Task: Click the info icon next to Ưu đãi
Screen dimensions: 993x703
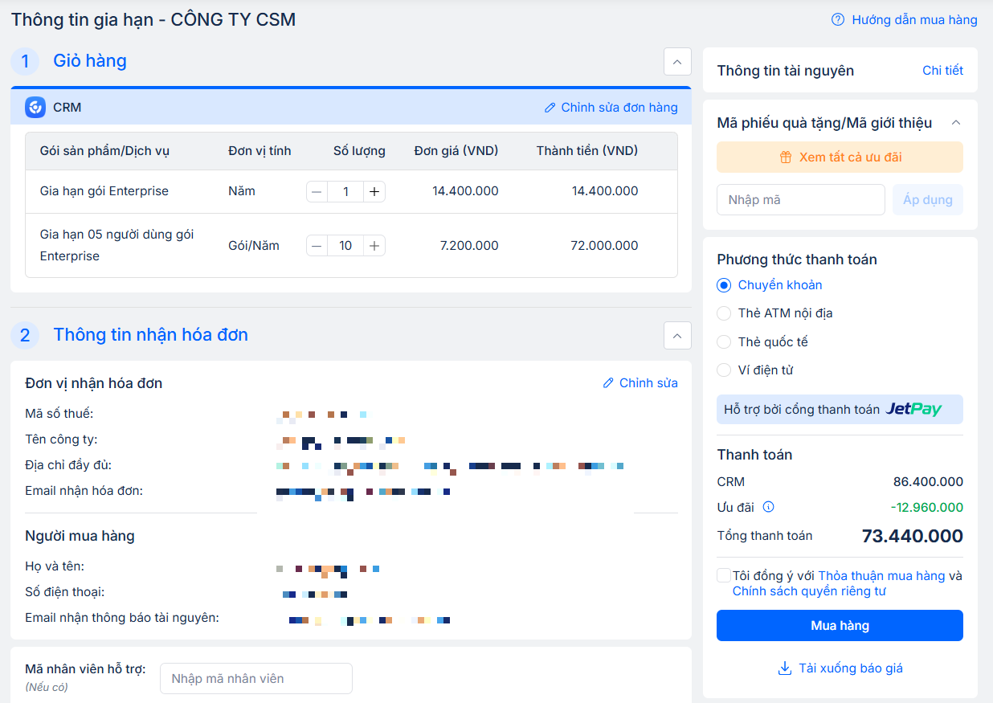Action: [x=768, y=507]
